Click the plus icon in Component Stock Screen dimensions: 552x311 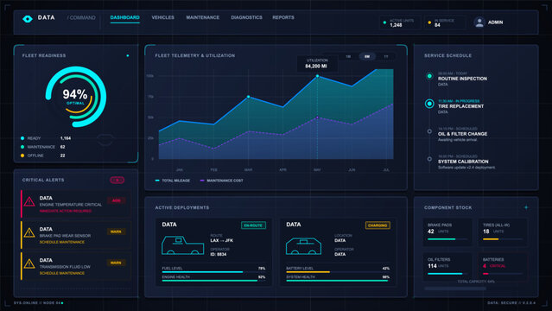526,207
